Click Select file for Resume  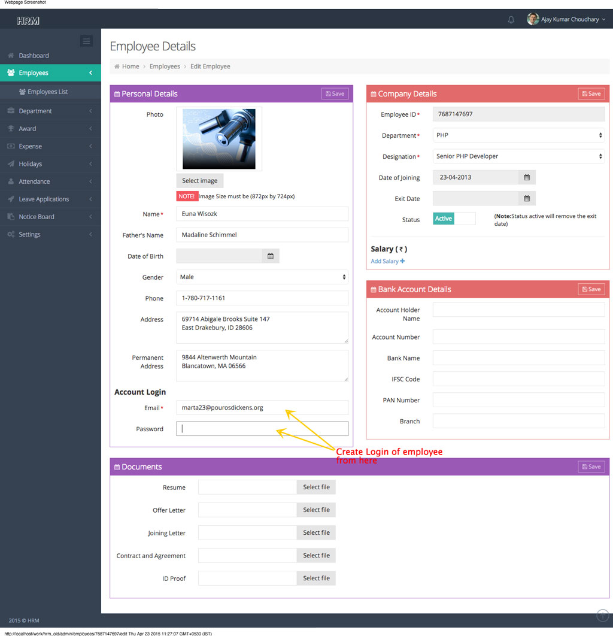pyautogui.click(x=316, y=487)
